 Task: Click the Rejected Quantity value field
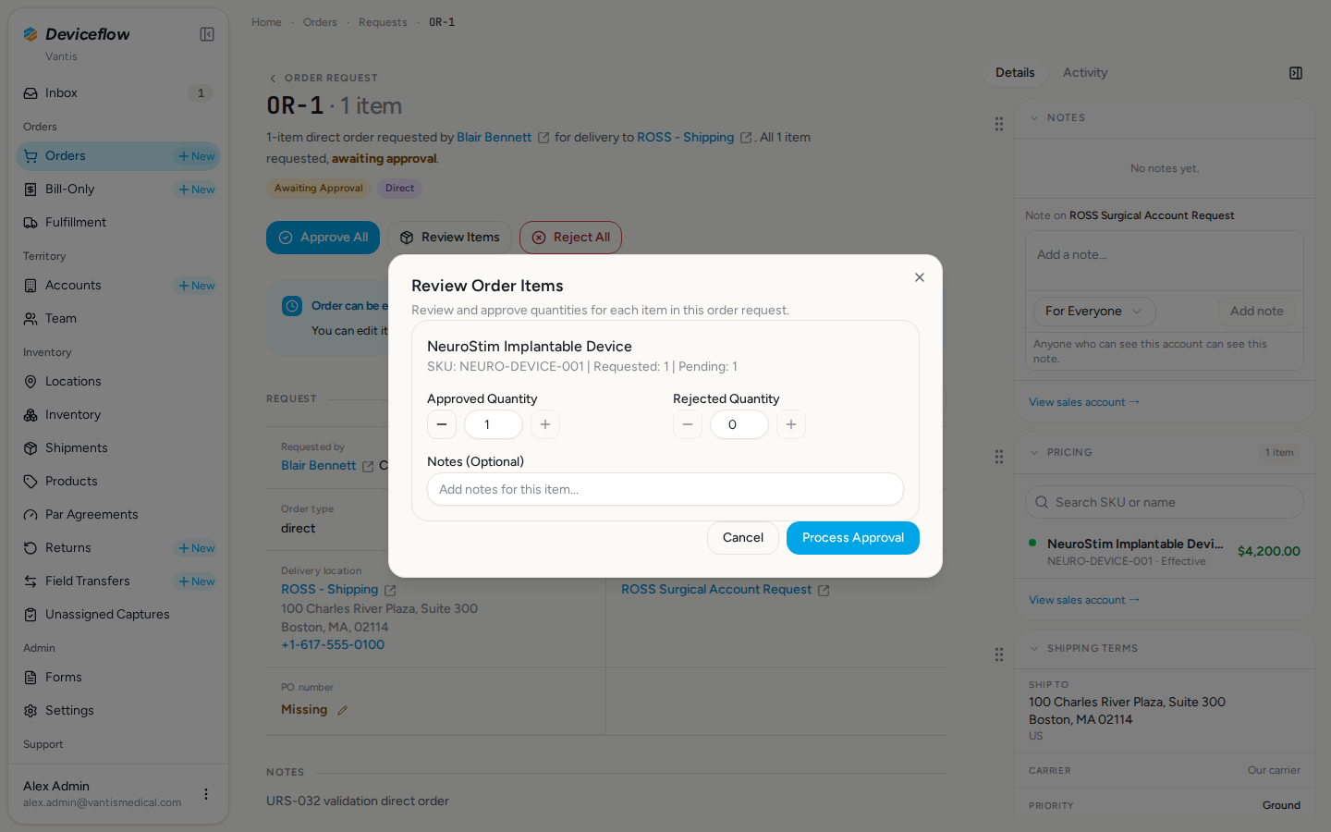[739, 424]
